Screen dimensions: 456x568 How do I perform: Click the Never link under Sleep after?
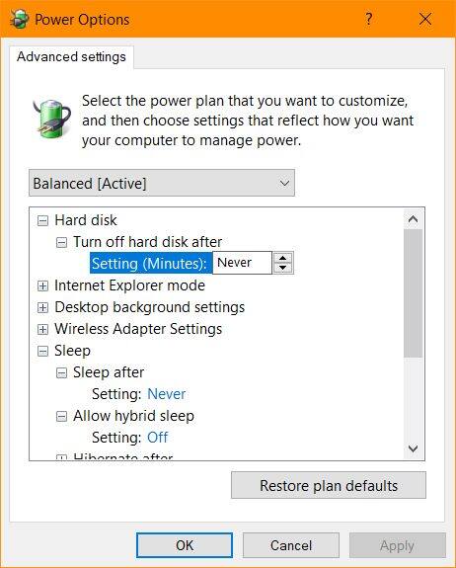167,394
